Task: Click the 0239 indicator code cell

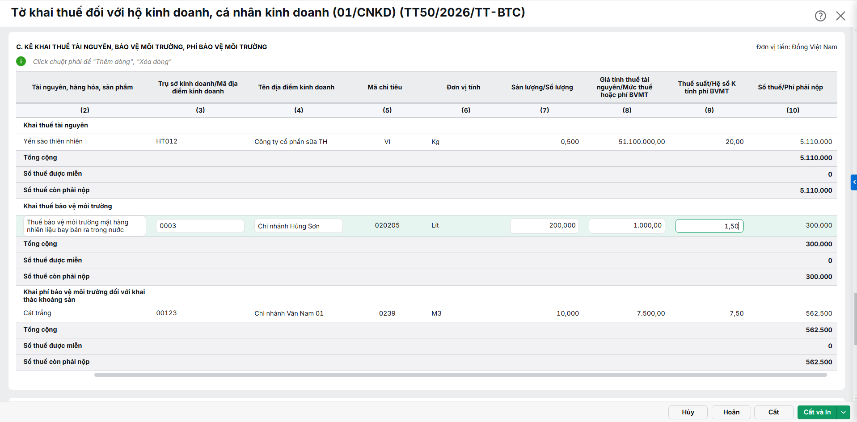Action: [387, 313]
